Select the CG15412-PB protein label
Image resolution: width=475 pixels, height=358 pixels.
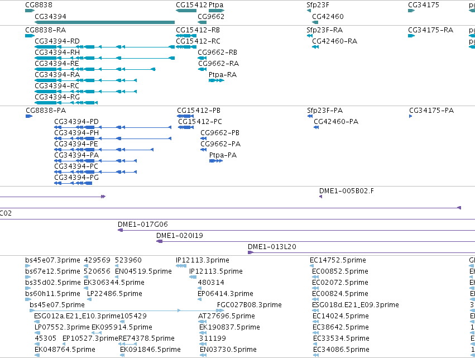click(x=199, y=111)
